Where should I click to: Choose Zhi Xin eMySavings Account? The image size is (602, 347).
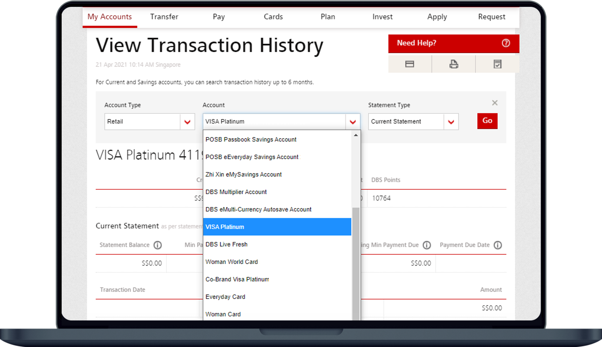coord(277,175)
